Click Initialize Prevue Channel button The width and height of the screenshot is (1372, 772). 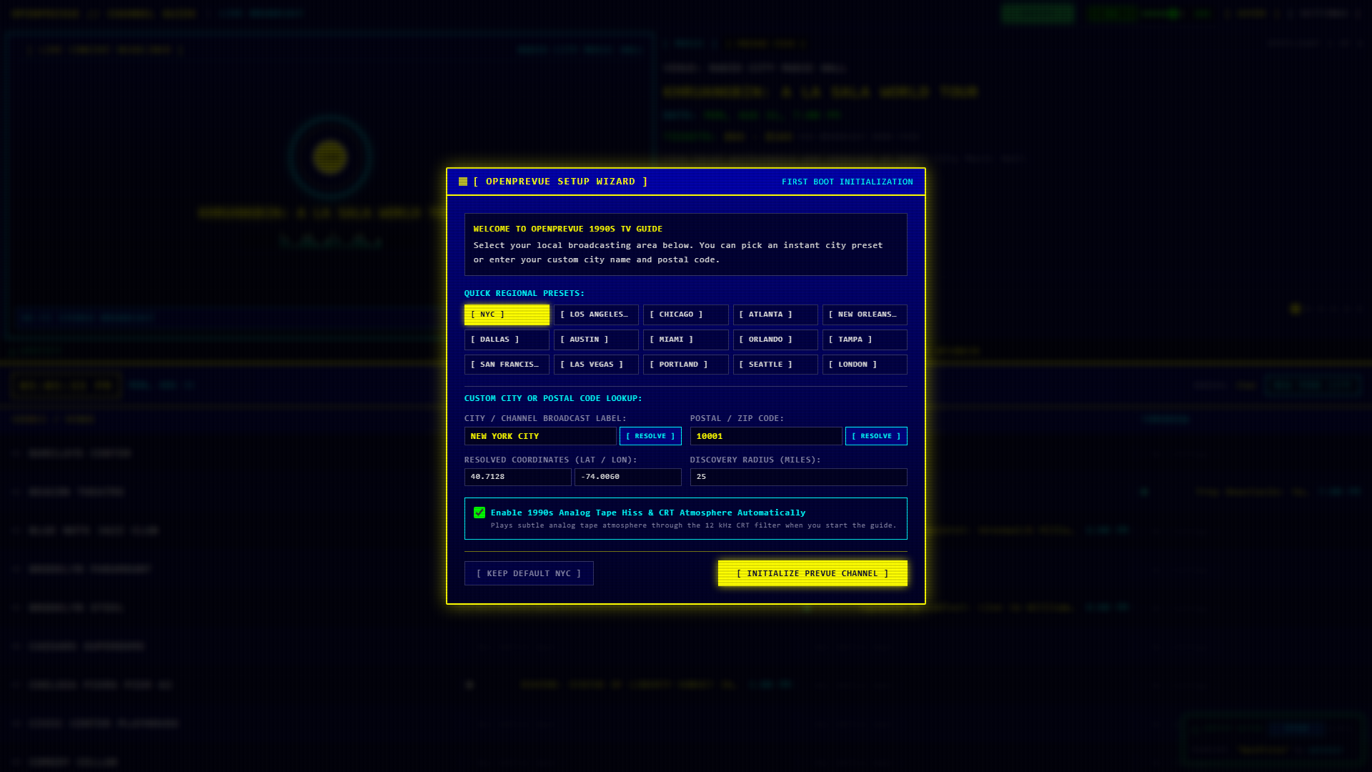pos(812,573)
